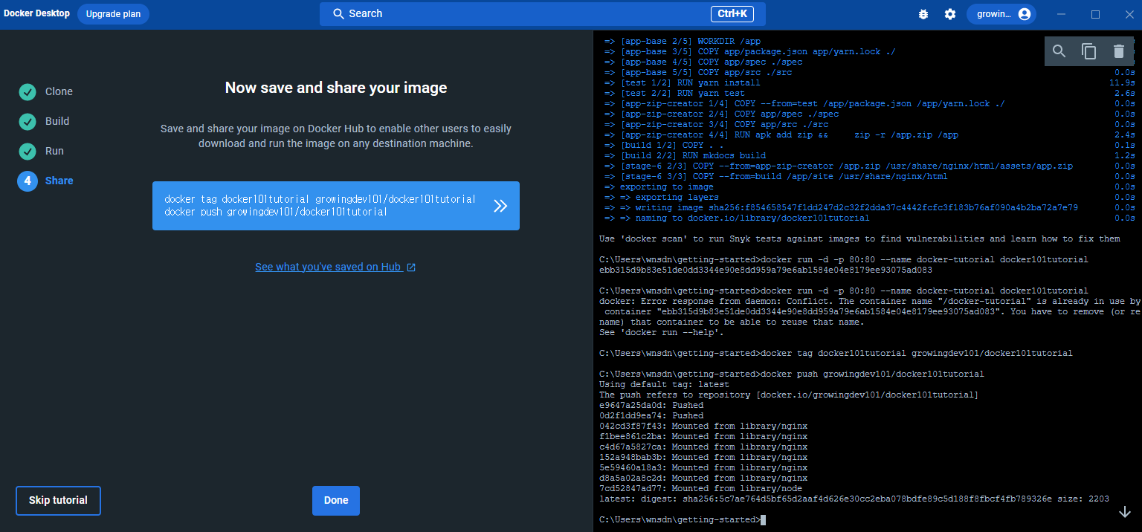Click the step 4 number badge

[28, 181]
